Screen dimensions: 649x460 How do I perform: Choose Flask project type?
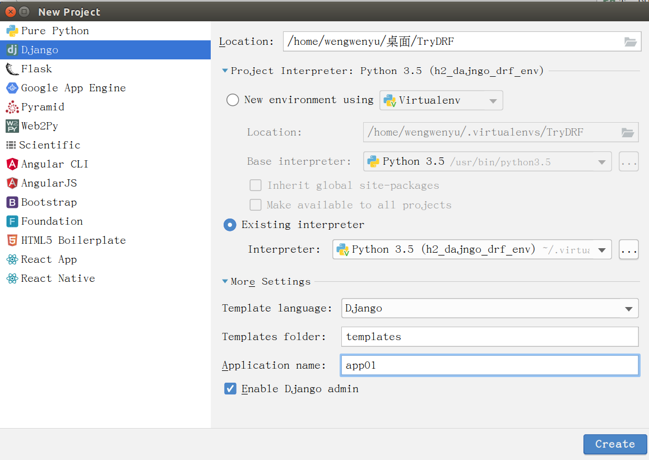pyautogui.click(x=105, y=69)
